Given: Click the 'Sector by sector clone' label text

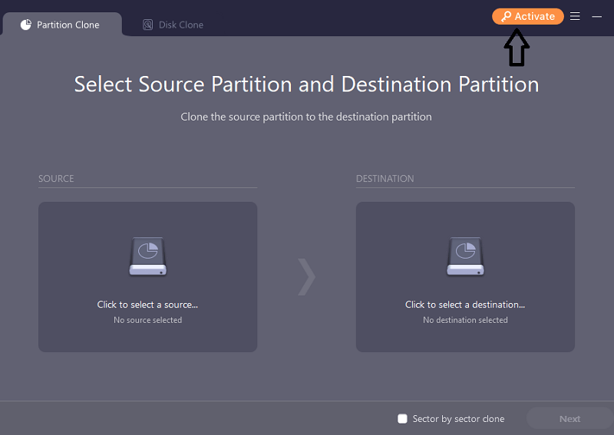Looking at the screenshot, I should pyautogui.click(x=458, y=419).
